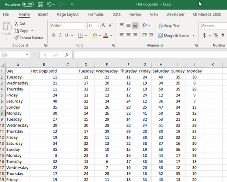Click the Wrap Text button
The image size is (227, 182).
pyautogui.click(x=169, y=26)
